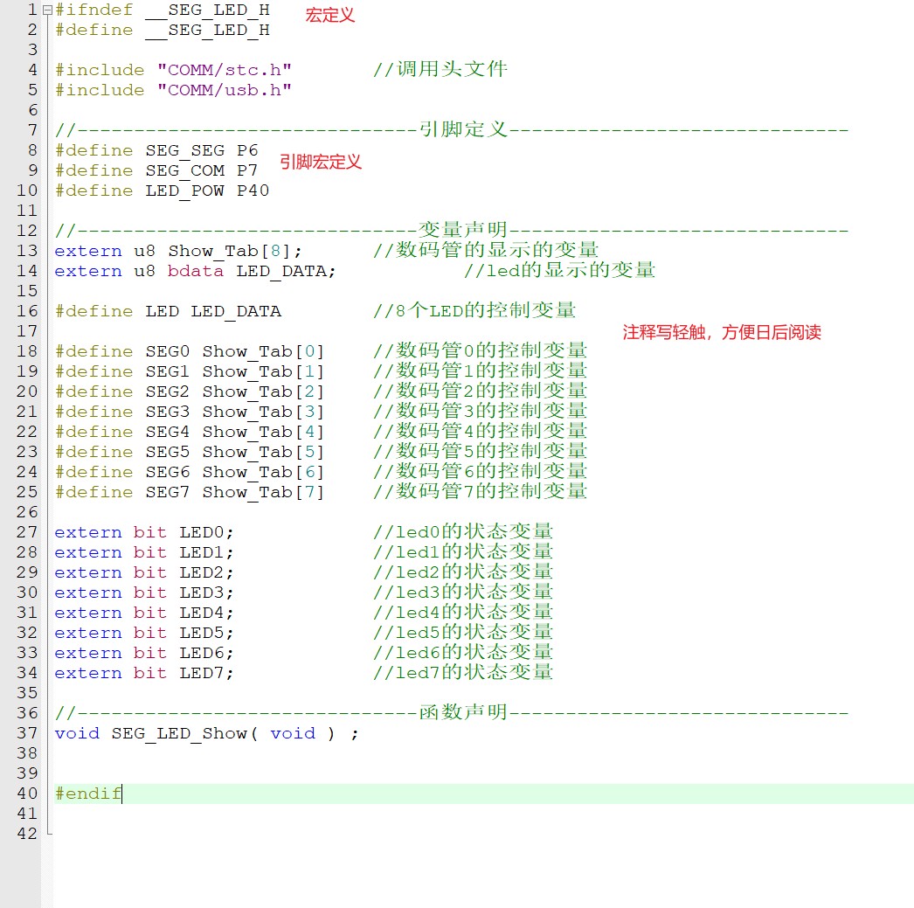
Task: Click line number 37 in the gutter
Action: click(x=27, y=732)
